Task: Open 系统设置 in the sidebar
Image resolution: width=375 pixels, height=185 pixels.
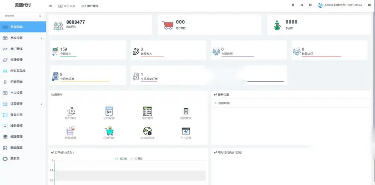Action: click(x=23, y=38)
